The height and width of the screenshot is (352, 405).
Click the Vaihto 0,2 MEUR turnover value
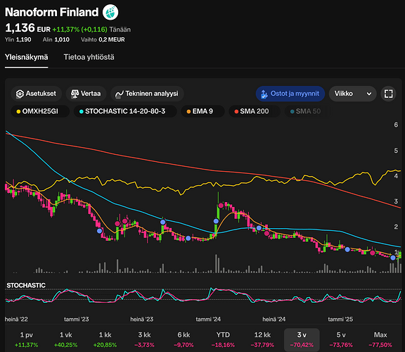tap(103, 39)
